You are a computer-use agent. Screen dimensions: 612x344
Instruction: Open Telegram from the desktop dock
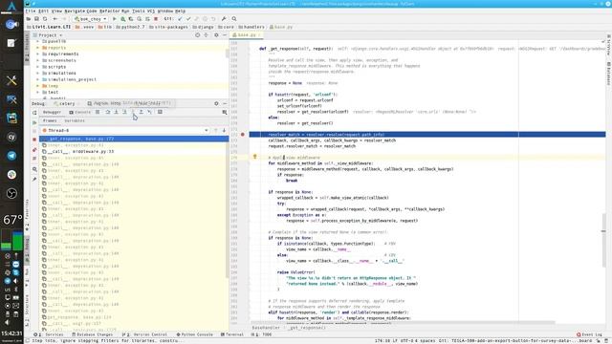11,156
